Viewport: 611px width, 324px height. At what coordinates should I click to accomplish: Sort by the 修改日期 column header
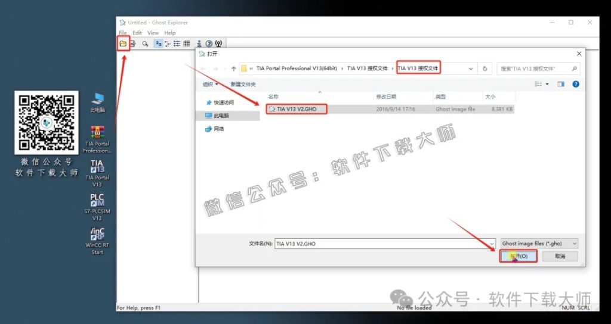(403, 96)
